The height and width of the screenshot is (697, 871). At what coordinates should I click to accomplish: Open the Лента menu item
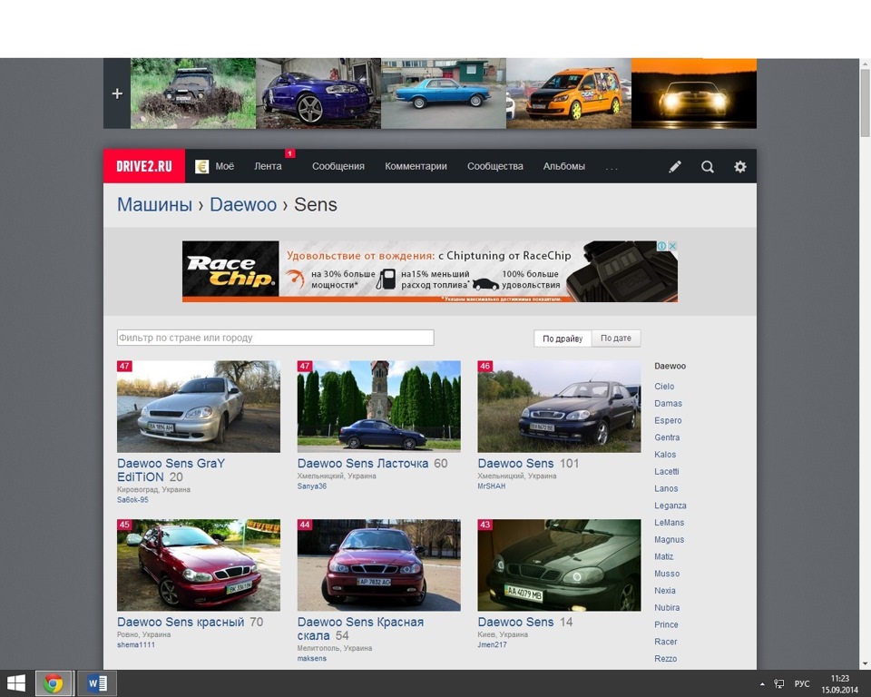pyautogui.click(x=268, y=166)
